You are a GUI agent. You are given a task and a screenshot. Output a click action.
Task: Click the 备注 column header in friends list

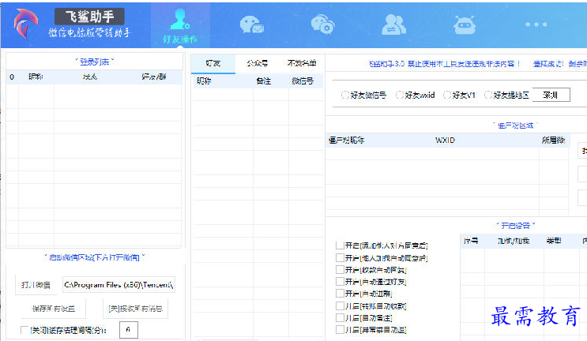click(x=264, y=81)
